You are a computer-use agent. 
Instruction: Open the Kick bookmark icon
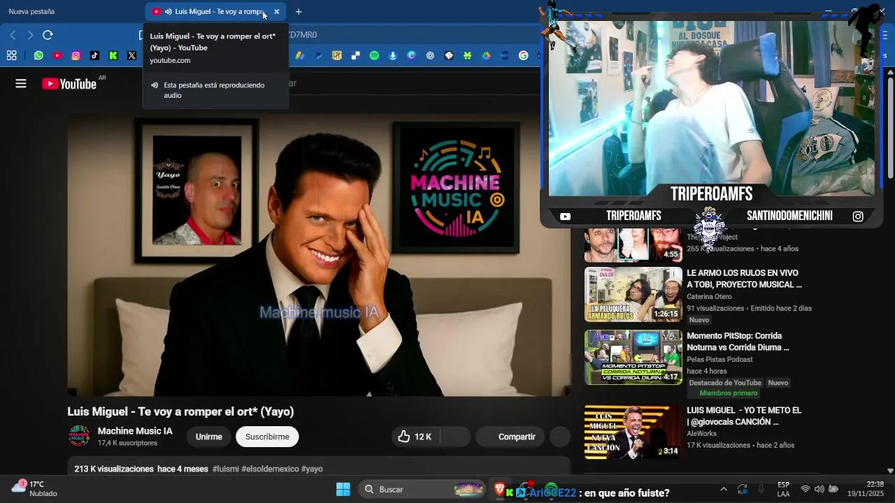[x=113, y=55]
